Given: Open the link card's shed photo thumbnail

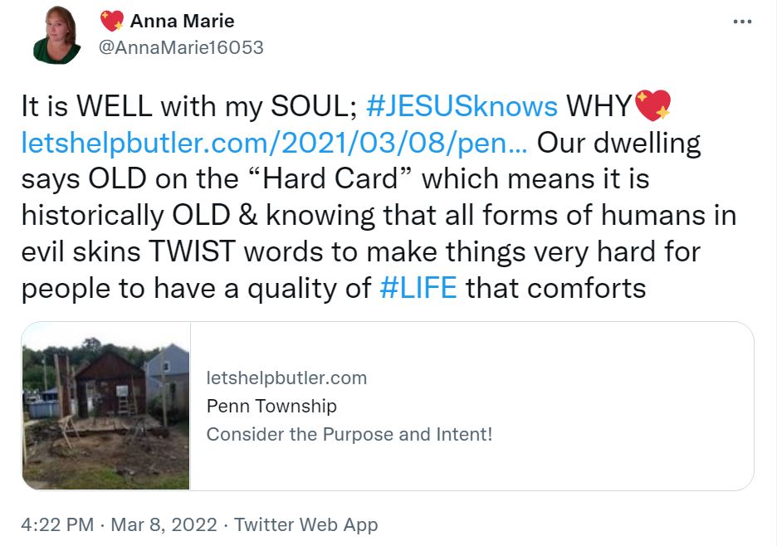Looking at the screenshot, I should click(106, 405).
